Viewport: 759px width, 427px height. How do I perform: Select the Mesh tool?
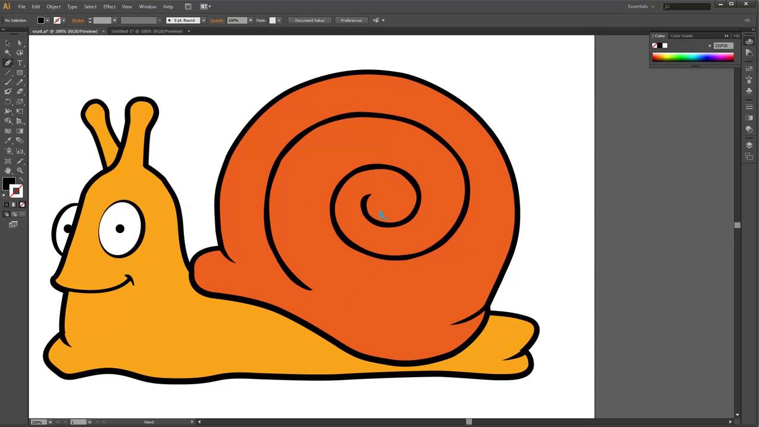click(x=8, y=130)
